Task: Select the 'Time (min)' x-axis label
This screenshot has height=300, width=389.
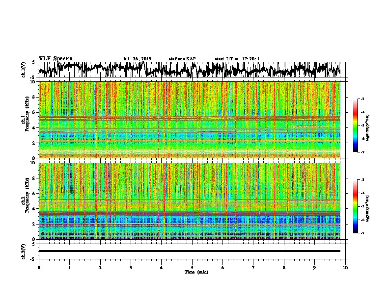Action: [196, 272]
